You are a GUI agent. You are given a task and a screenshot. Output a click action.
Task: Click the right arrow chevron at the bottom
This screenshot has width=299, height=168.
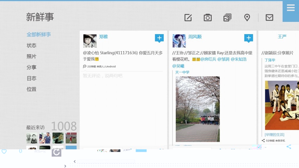click(x=65, y=166)
